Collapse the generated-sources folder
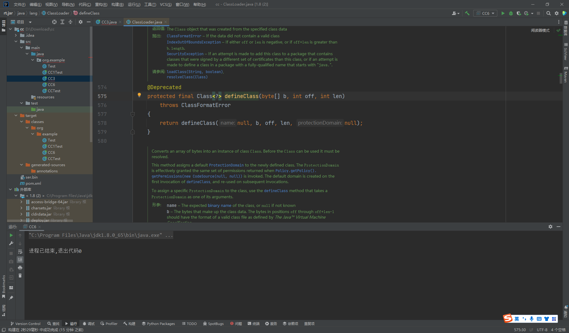The image size is (569, 333). pos(21,165)
